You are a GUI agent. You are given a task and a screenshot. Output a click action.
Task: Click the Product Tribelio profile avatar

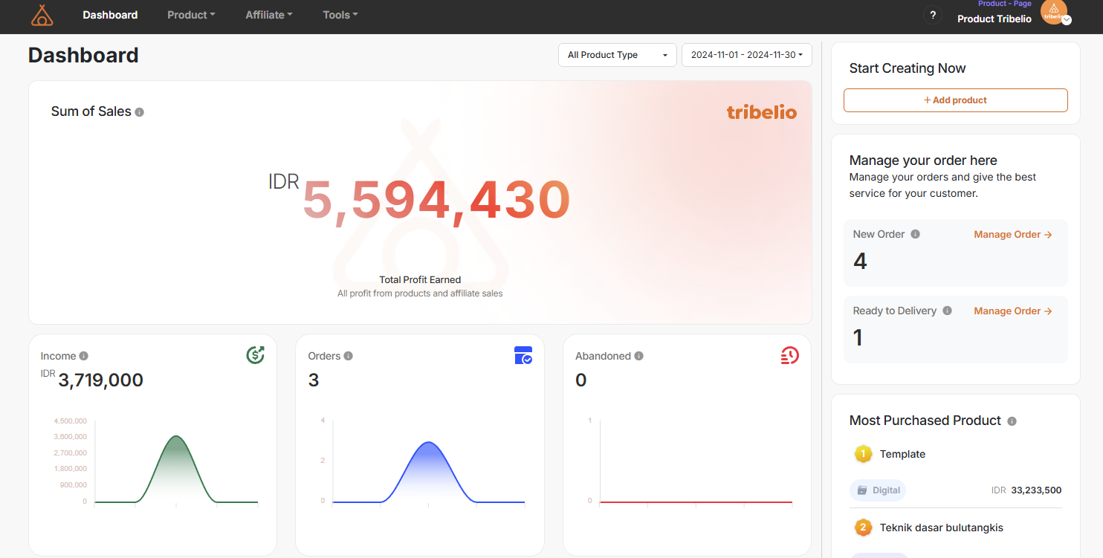tap(1054, 13)
